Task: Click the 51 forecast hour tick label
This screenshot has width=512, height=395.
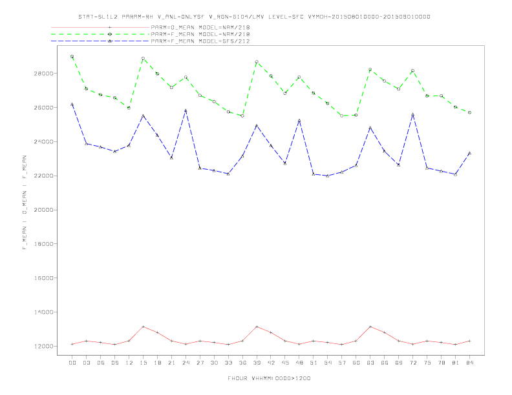Action: (314, 363)
